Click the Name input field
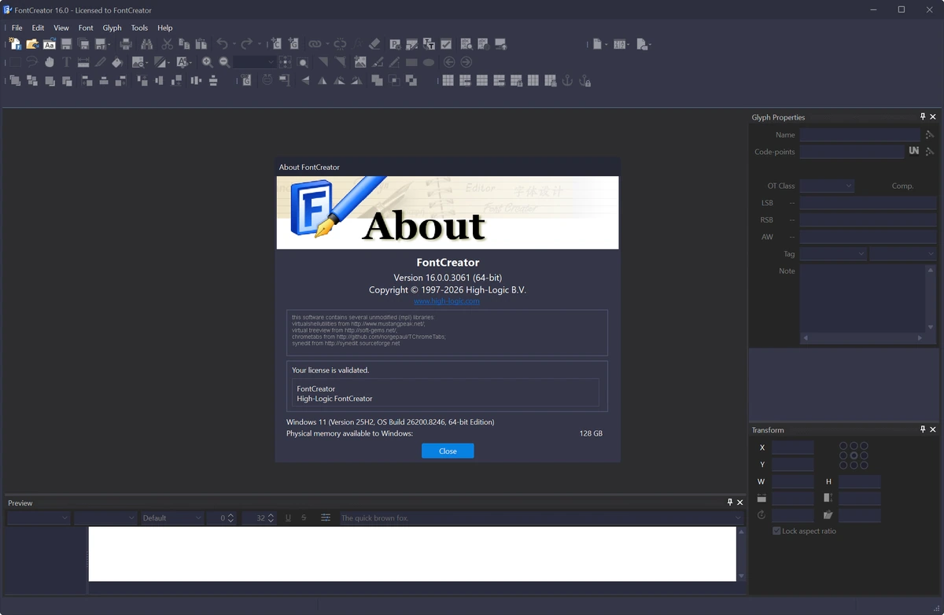This screenshot has height=615, width=944. (860, 134)
